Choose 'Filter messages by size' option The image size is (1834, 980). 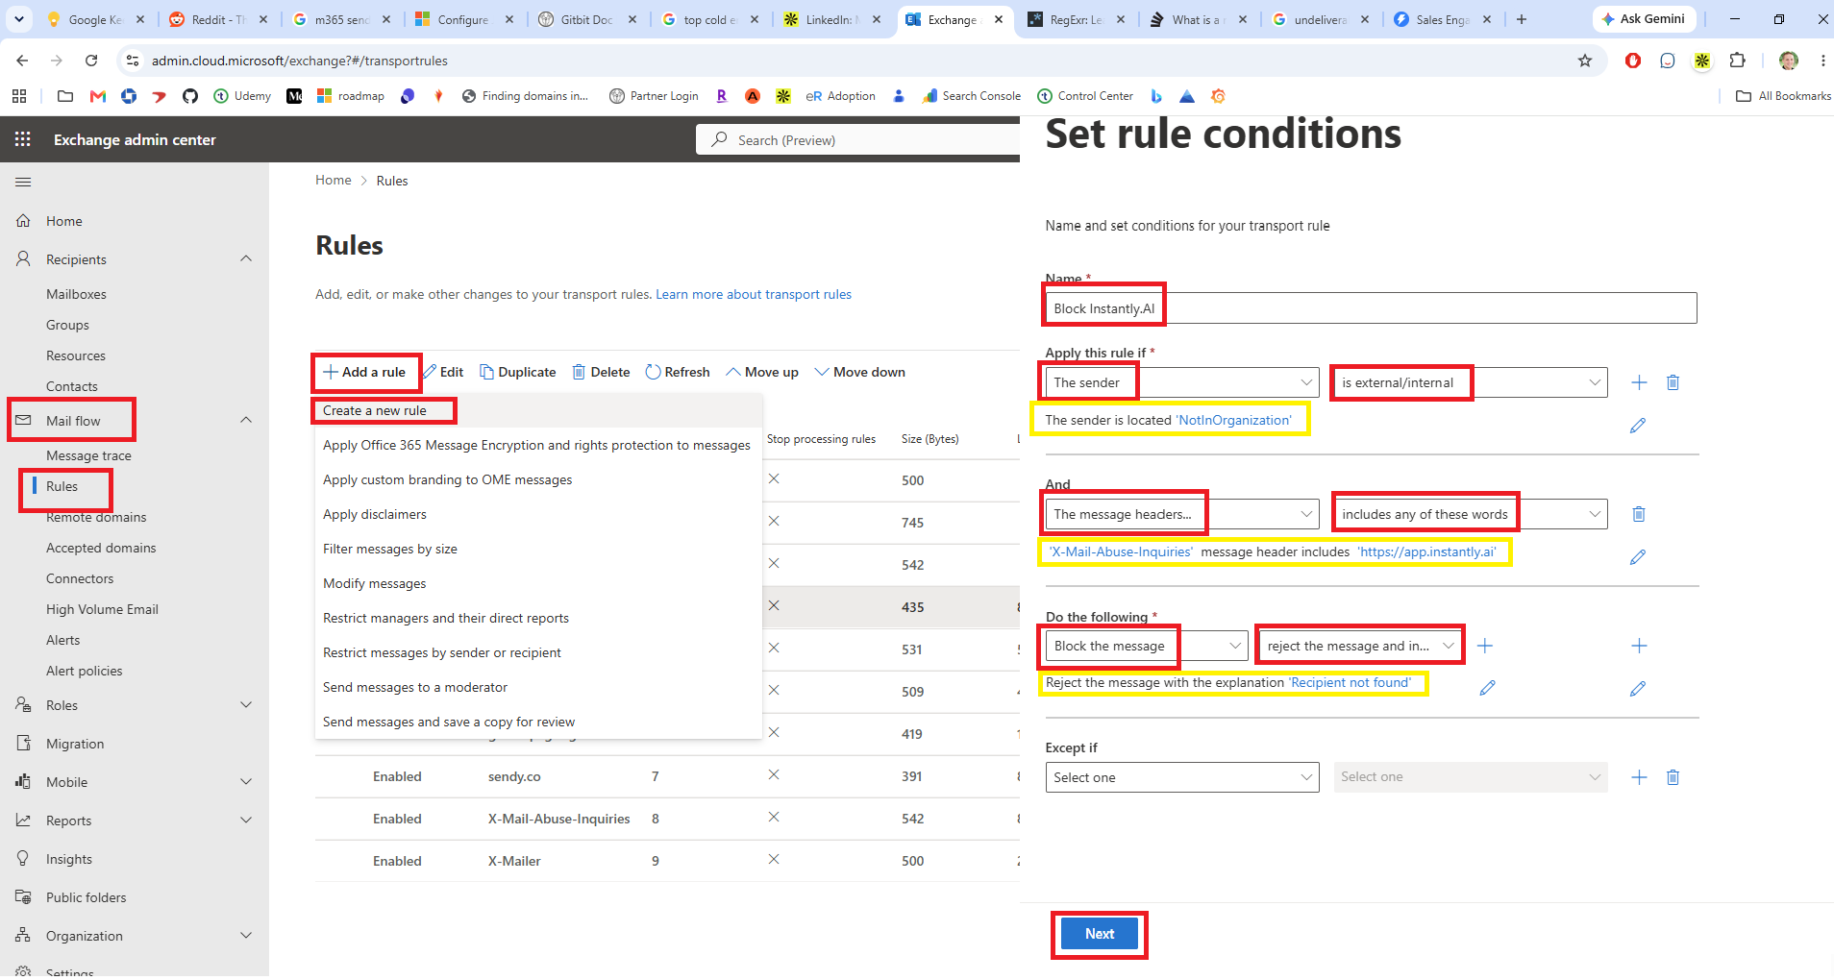click(x=538, y=549)
